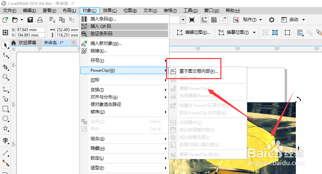Image resolution: width=322 pixels, height=174 pixels.
Task: Click the Copy icon in toolbar
Action: pos(62,20)
